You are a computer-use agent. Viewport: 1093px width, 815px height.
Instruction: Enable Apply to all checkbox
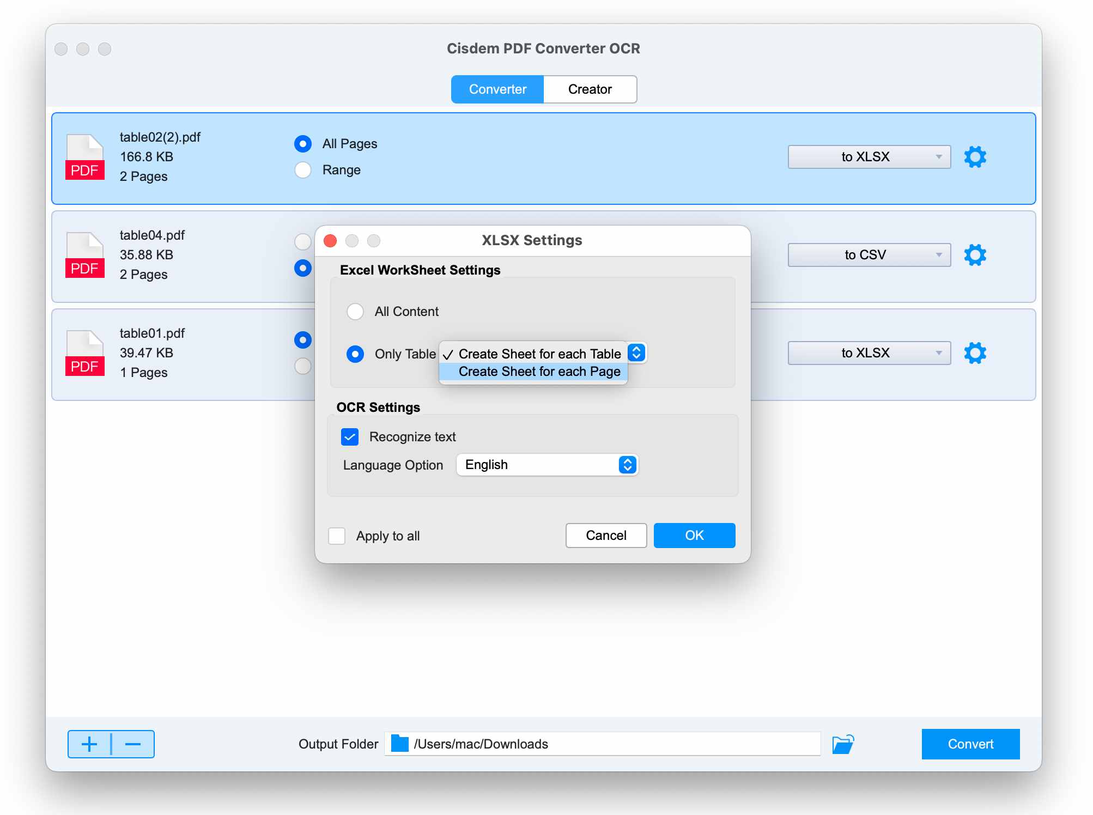tap(337, 536)
